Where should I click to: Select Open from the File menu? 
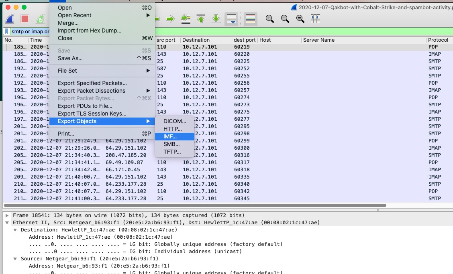(102, 8)
